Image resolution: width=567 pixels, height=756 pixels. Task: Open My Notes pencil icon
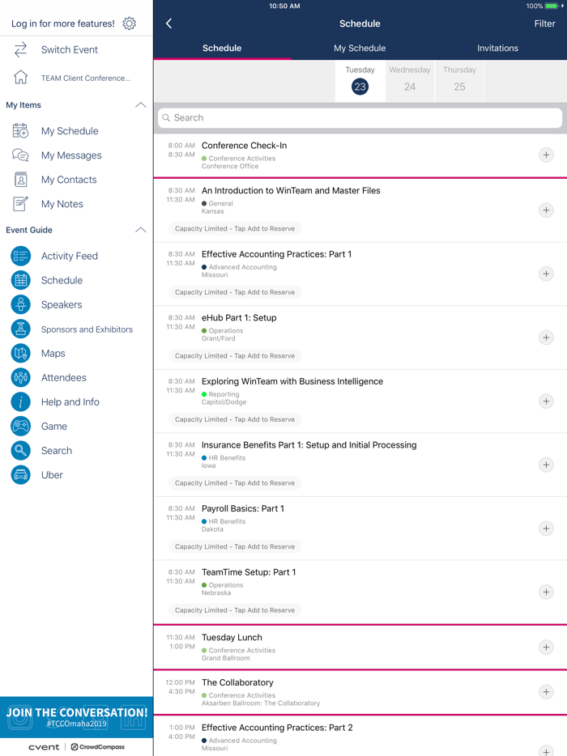[x=21, y=204]
